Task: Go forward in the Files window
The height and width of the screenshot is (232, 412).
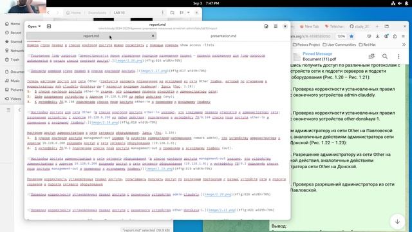Action: [x=57, y=13]
